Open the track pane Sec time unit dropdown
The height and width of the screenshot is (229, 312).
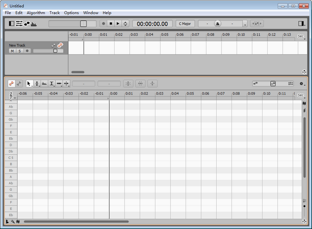pos(301,36)
